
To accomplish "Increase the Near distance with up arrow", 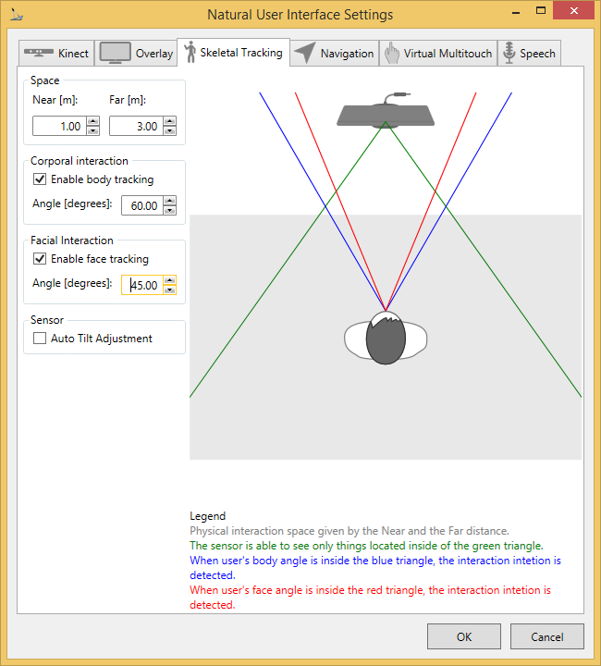I will 92,121.
